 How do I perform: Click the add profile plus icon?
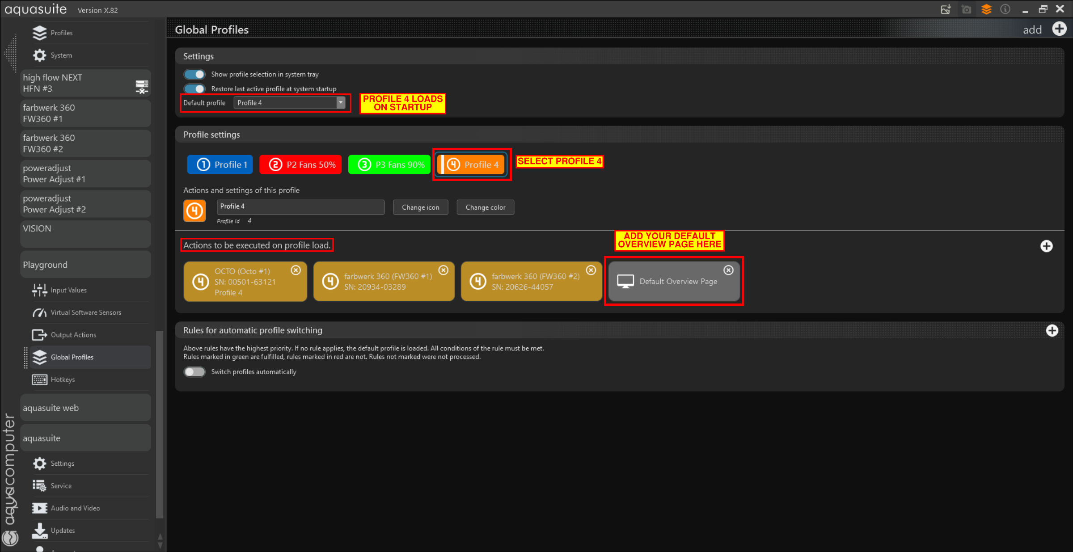click(x=1059, y=29)
